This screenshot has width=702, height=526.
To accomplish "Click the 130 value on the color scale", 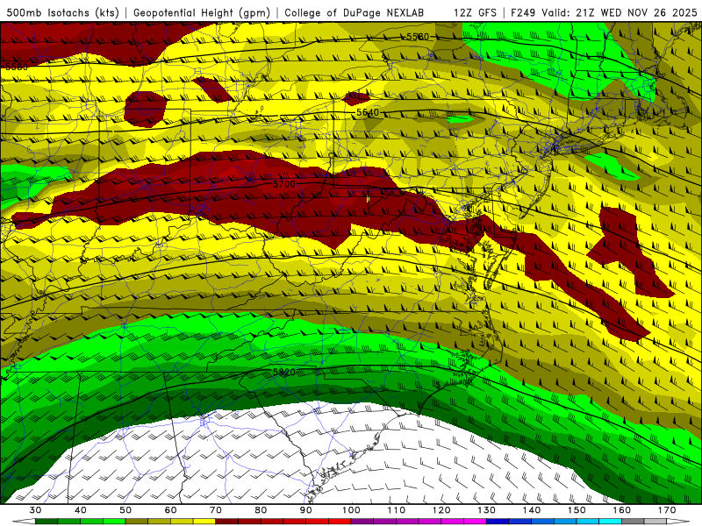I will [486, 510].
